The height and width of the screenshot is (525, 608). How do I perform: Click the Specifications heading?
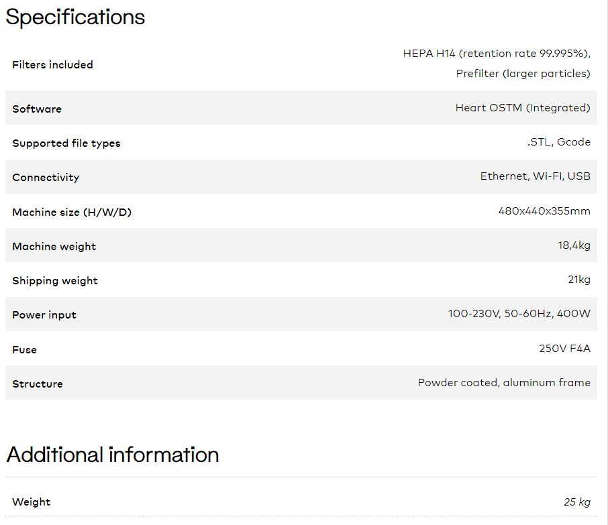(75, 17)
